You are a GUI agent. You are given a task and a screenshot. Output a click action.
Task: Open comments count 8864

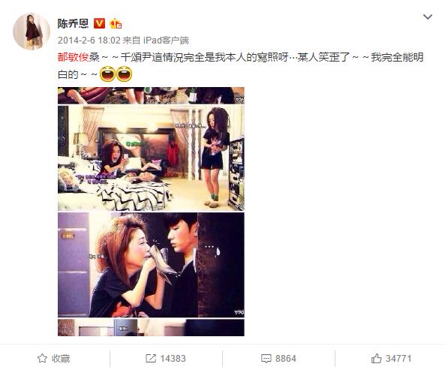click(285, 358)
